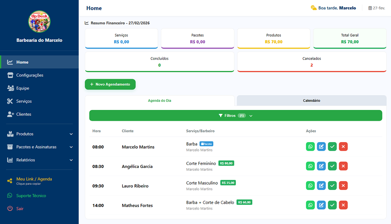Open Suporte Técnico in sidebar
Viewport: 391px width, 224px height.
(x=31, y=196)
